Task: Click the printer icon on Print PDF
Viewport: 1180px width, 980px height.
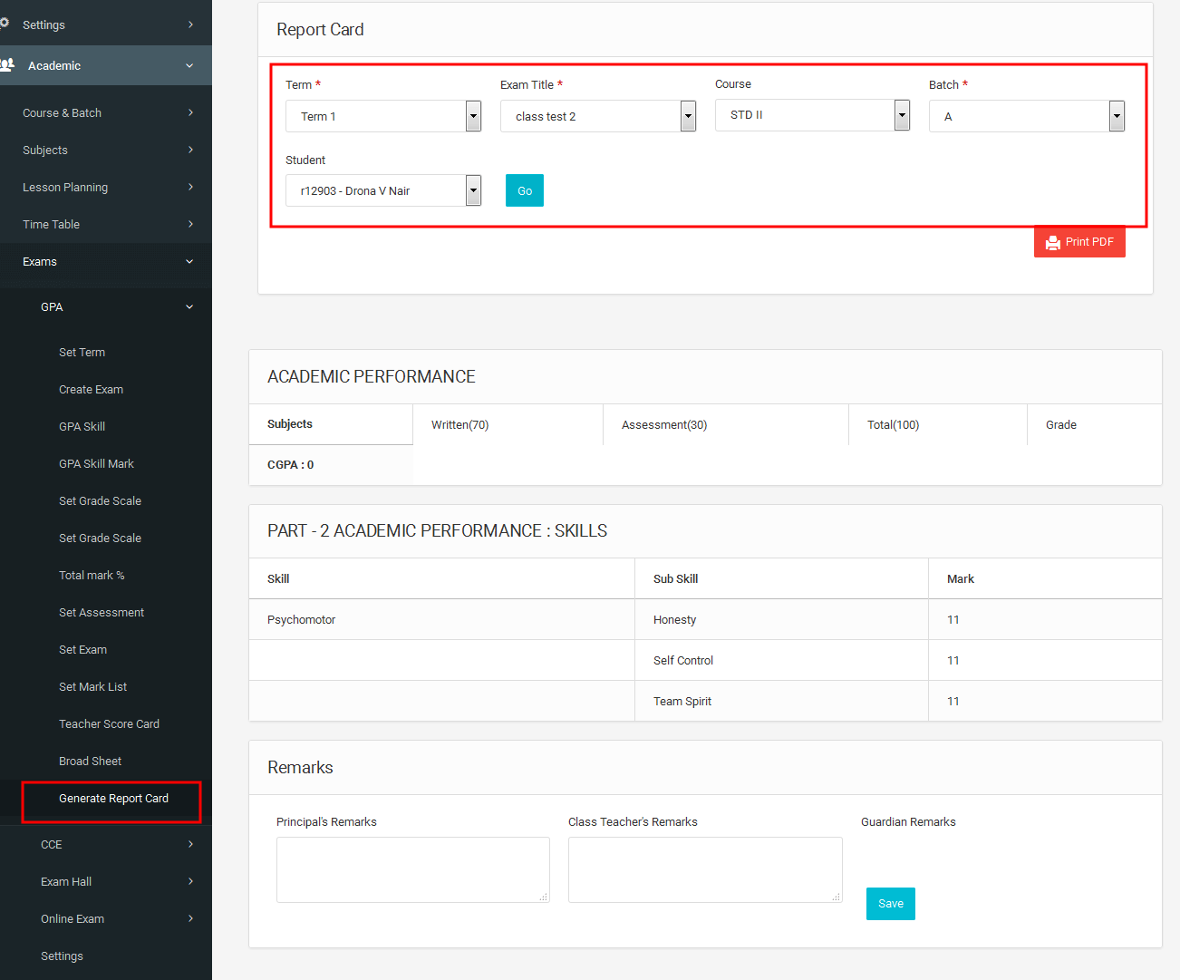Action: click(x=1053, y=242)
